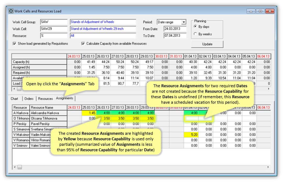Viewport: 283px width, 182px height.
Task: Switch to the Resources tab
Action: (46, 99)
